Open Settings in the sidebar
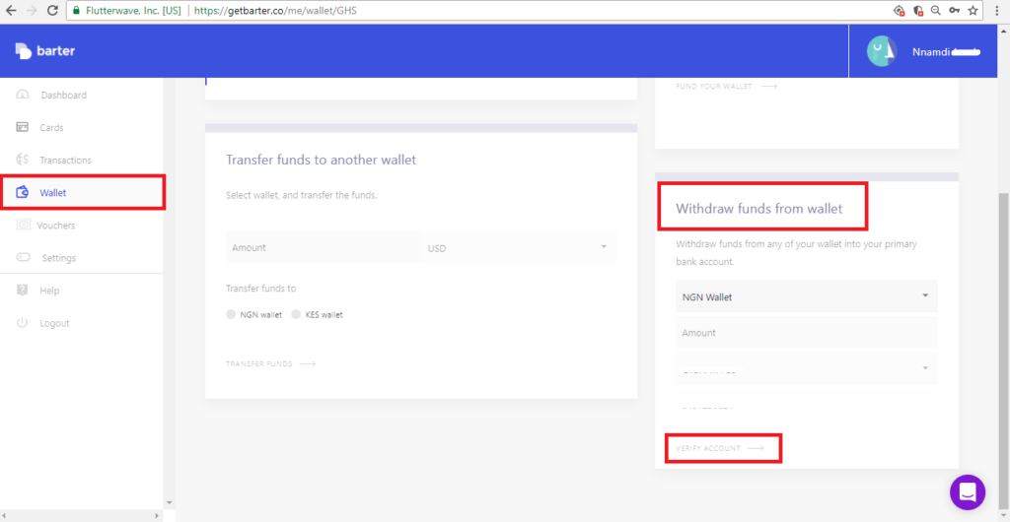This screenshot has width=1010, height=522. tap(58, 258)
